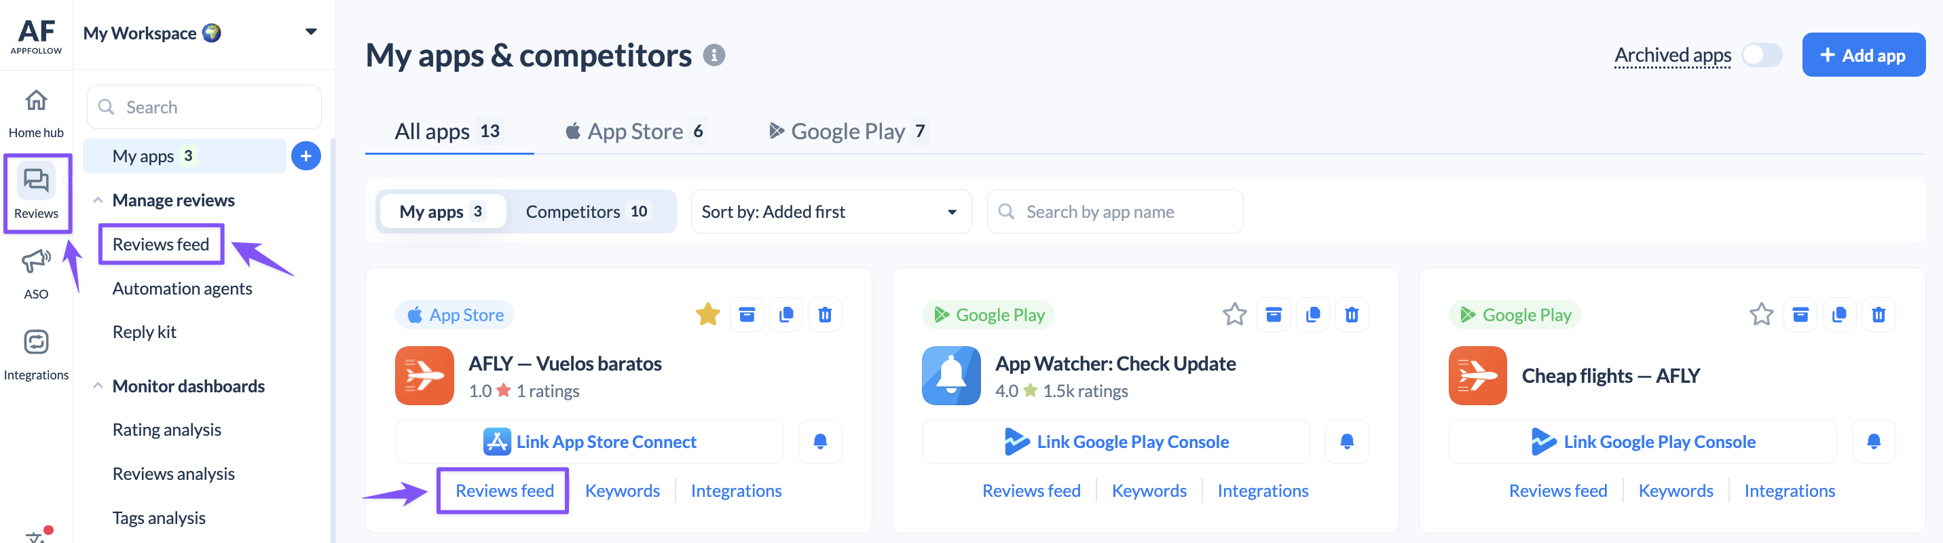Delete the App Watcher: Check Update app

point(1352,314)
